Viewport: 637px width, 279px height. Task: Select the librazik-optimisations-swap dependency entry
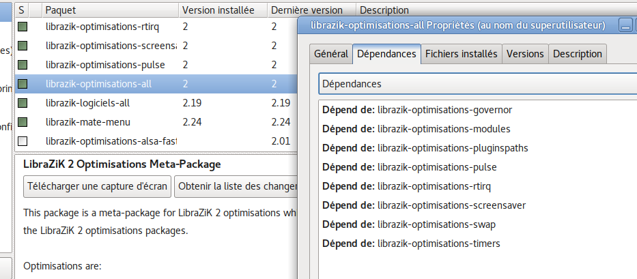pyautogui.click(x=436, y=224)
